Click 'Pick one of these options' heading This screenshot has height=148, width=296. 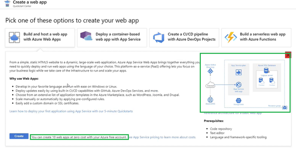click(x=72, y=20)
